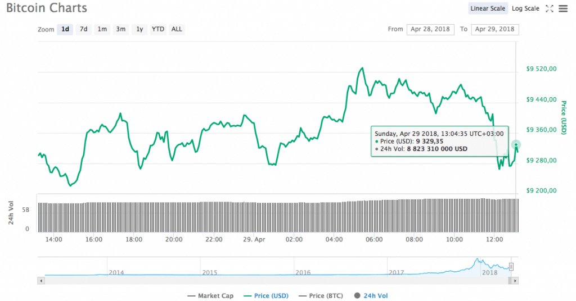Click the navigator right scroll arrow
This screenshot has width=576, height=301.
click(x=515, y=281)
